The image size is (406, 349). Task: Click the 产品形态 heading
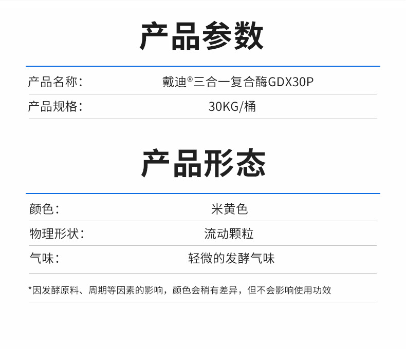tap(204, 163)
